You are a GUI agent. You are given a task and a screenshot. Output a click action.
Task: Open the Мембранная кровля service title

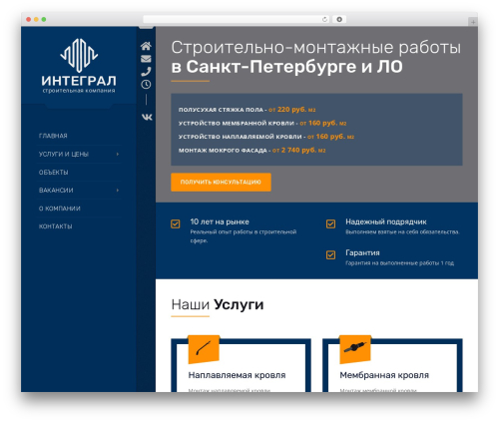pos(384,375)
